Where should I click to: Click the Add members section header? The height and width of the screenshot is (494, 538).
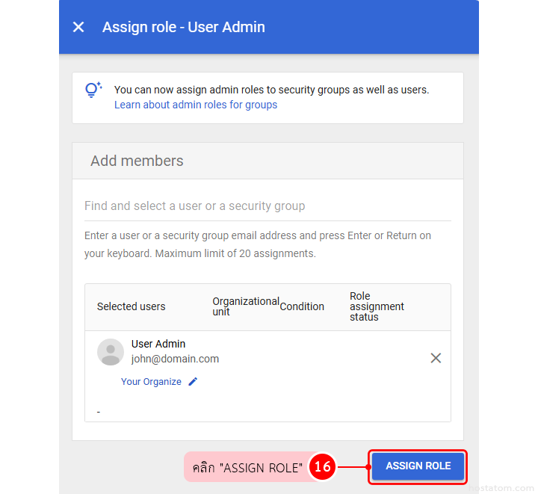pyautogui.click(x=137, y=161)
